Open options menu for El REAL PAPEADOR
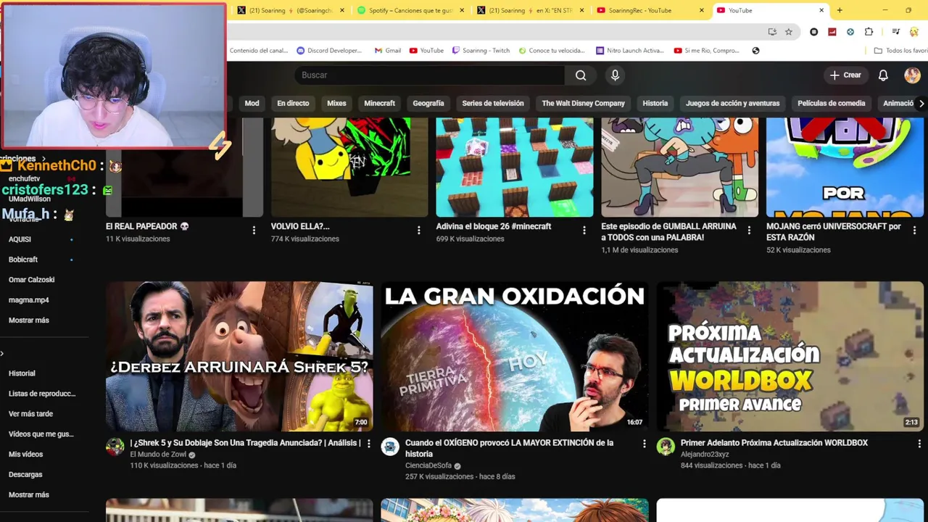928x522 pixels. coord(254,231)
